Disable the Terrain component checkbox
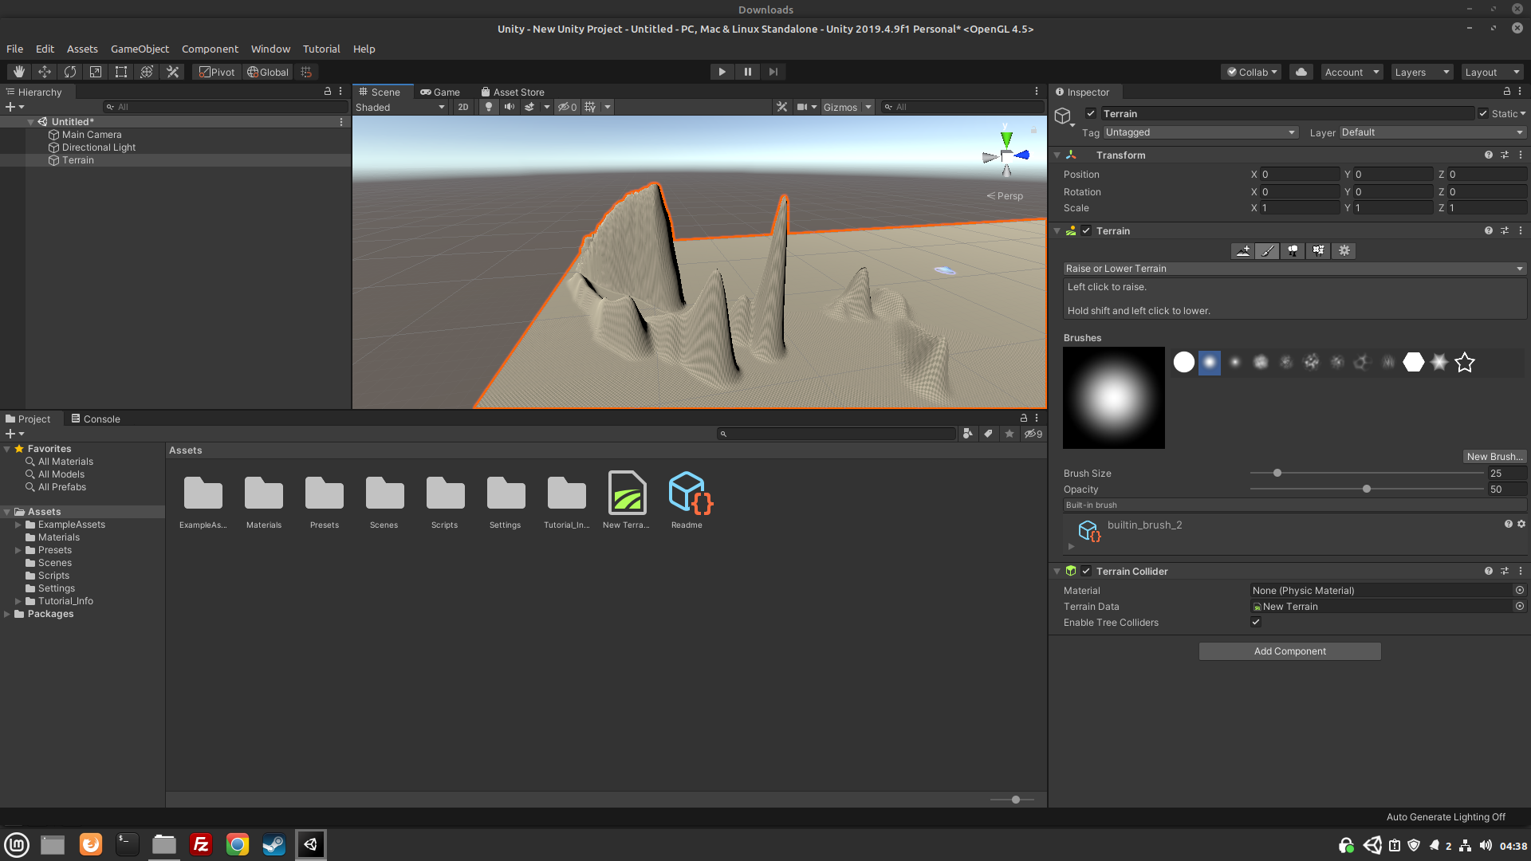The height and width of the screenshot is (861, 1531). pos(1086,230)
